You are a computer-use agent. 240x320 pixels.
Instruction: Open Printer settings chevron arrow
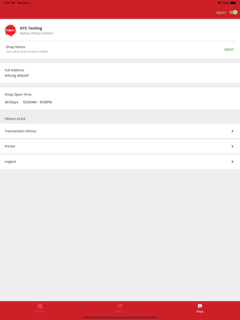coord(232,146)
